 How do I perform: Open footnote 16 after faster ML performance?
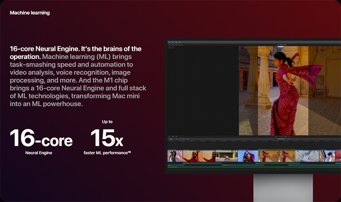[x=130, y=152]
